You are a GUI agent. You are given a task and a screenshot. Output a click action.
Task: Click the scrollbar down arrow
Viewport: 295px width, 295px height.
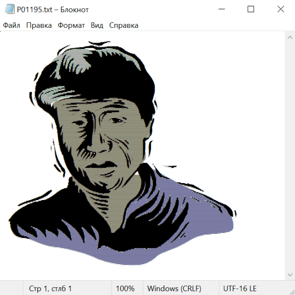click(x=290, y=274)
